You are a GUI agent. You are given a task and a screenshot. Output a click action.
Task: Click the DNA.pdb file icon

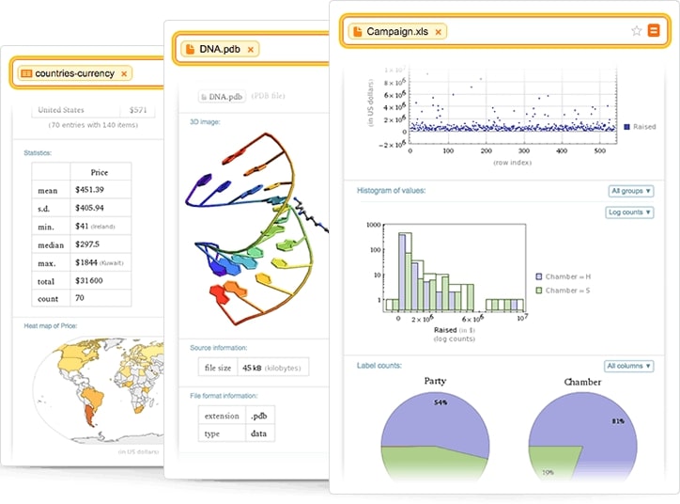(188, 48)
